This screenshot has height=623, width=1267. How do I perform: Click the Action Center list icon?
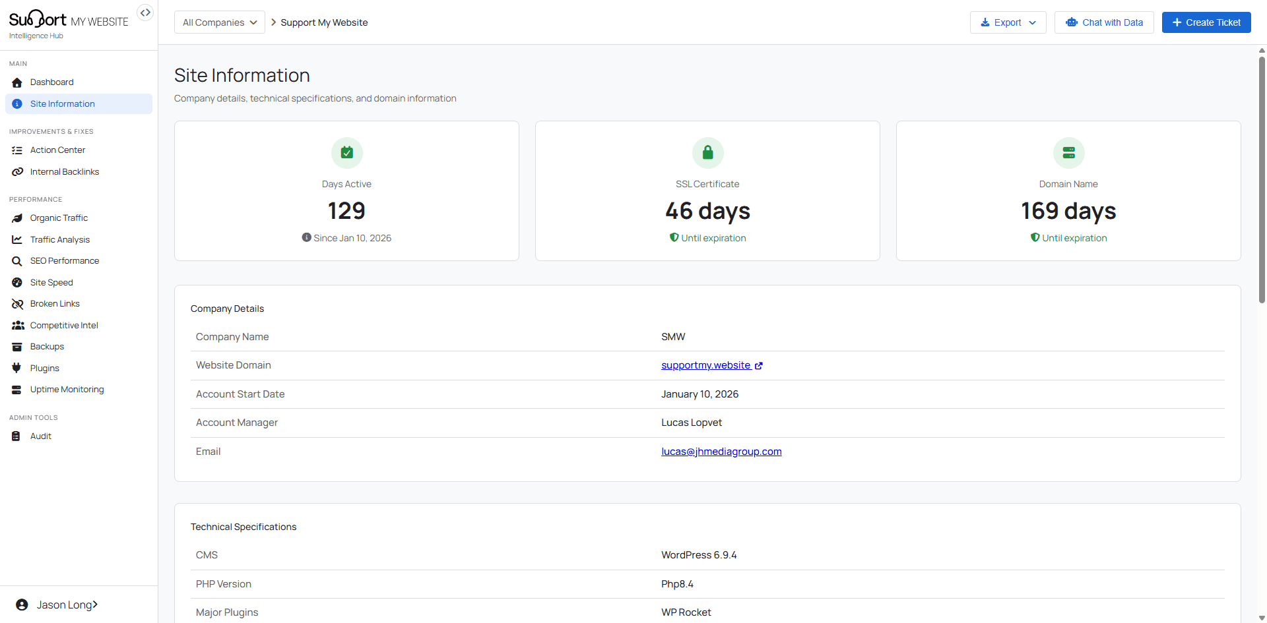coord(17,150)
